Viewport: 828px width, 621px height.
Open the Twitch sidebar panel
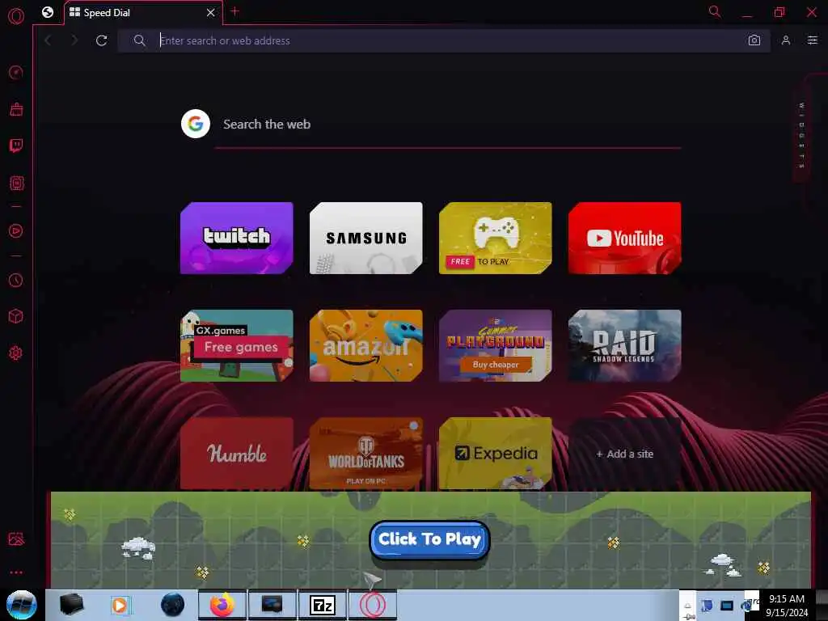coord(16,146)
